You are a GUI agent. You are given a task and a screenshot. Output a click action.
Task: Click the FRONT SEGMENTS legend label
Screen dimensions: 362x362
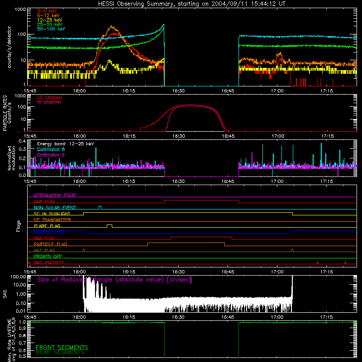62,348
